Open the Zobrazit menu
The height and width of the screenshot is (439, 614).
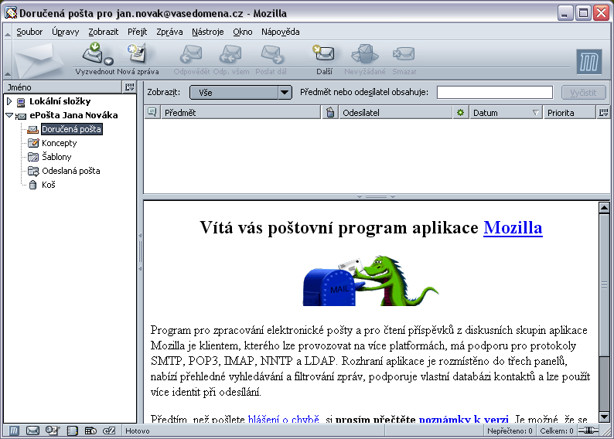tap(103, 32)
